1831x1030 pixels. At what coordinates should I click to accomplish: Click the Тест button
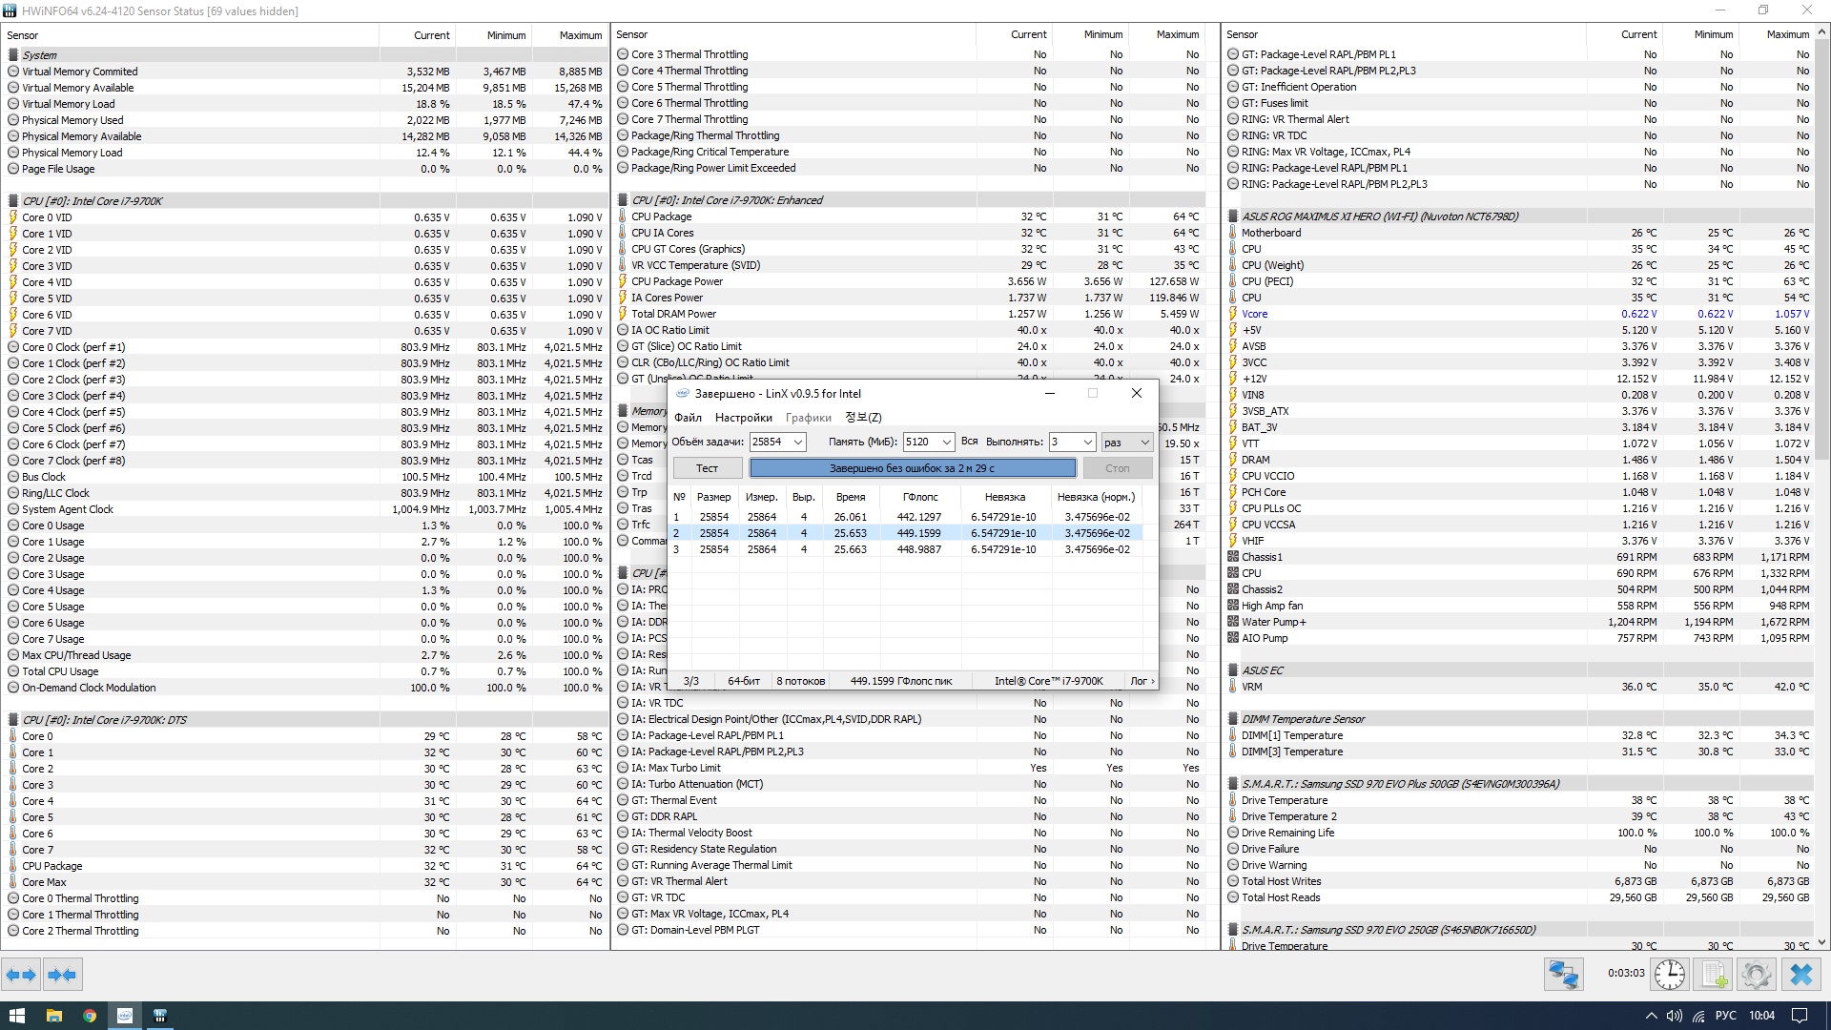[x=707, y=468]
